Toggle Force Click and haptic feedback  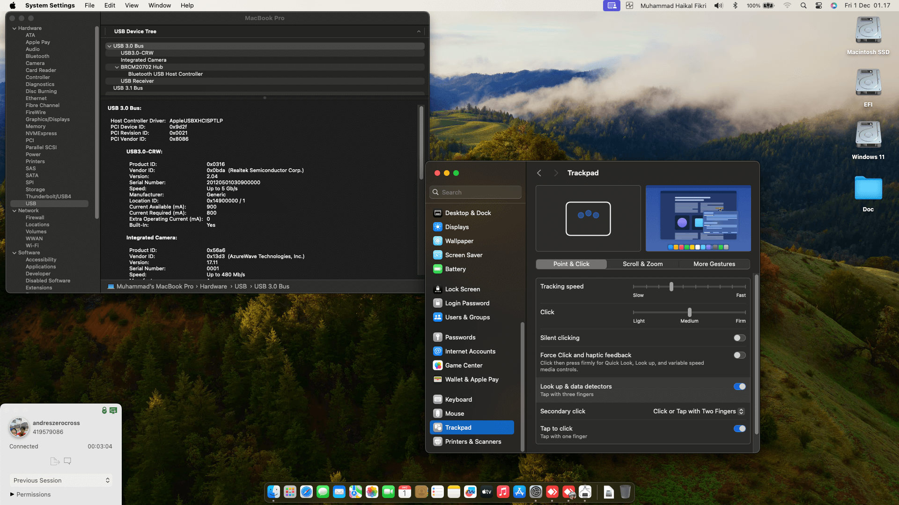tap(739, 355)
